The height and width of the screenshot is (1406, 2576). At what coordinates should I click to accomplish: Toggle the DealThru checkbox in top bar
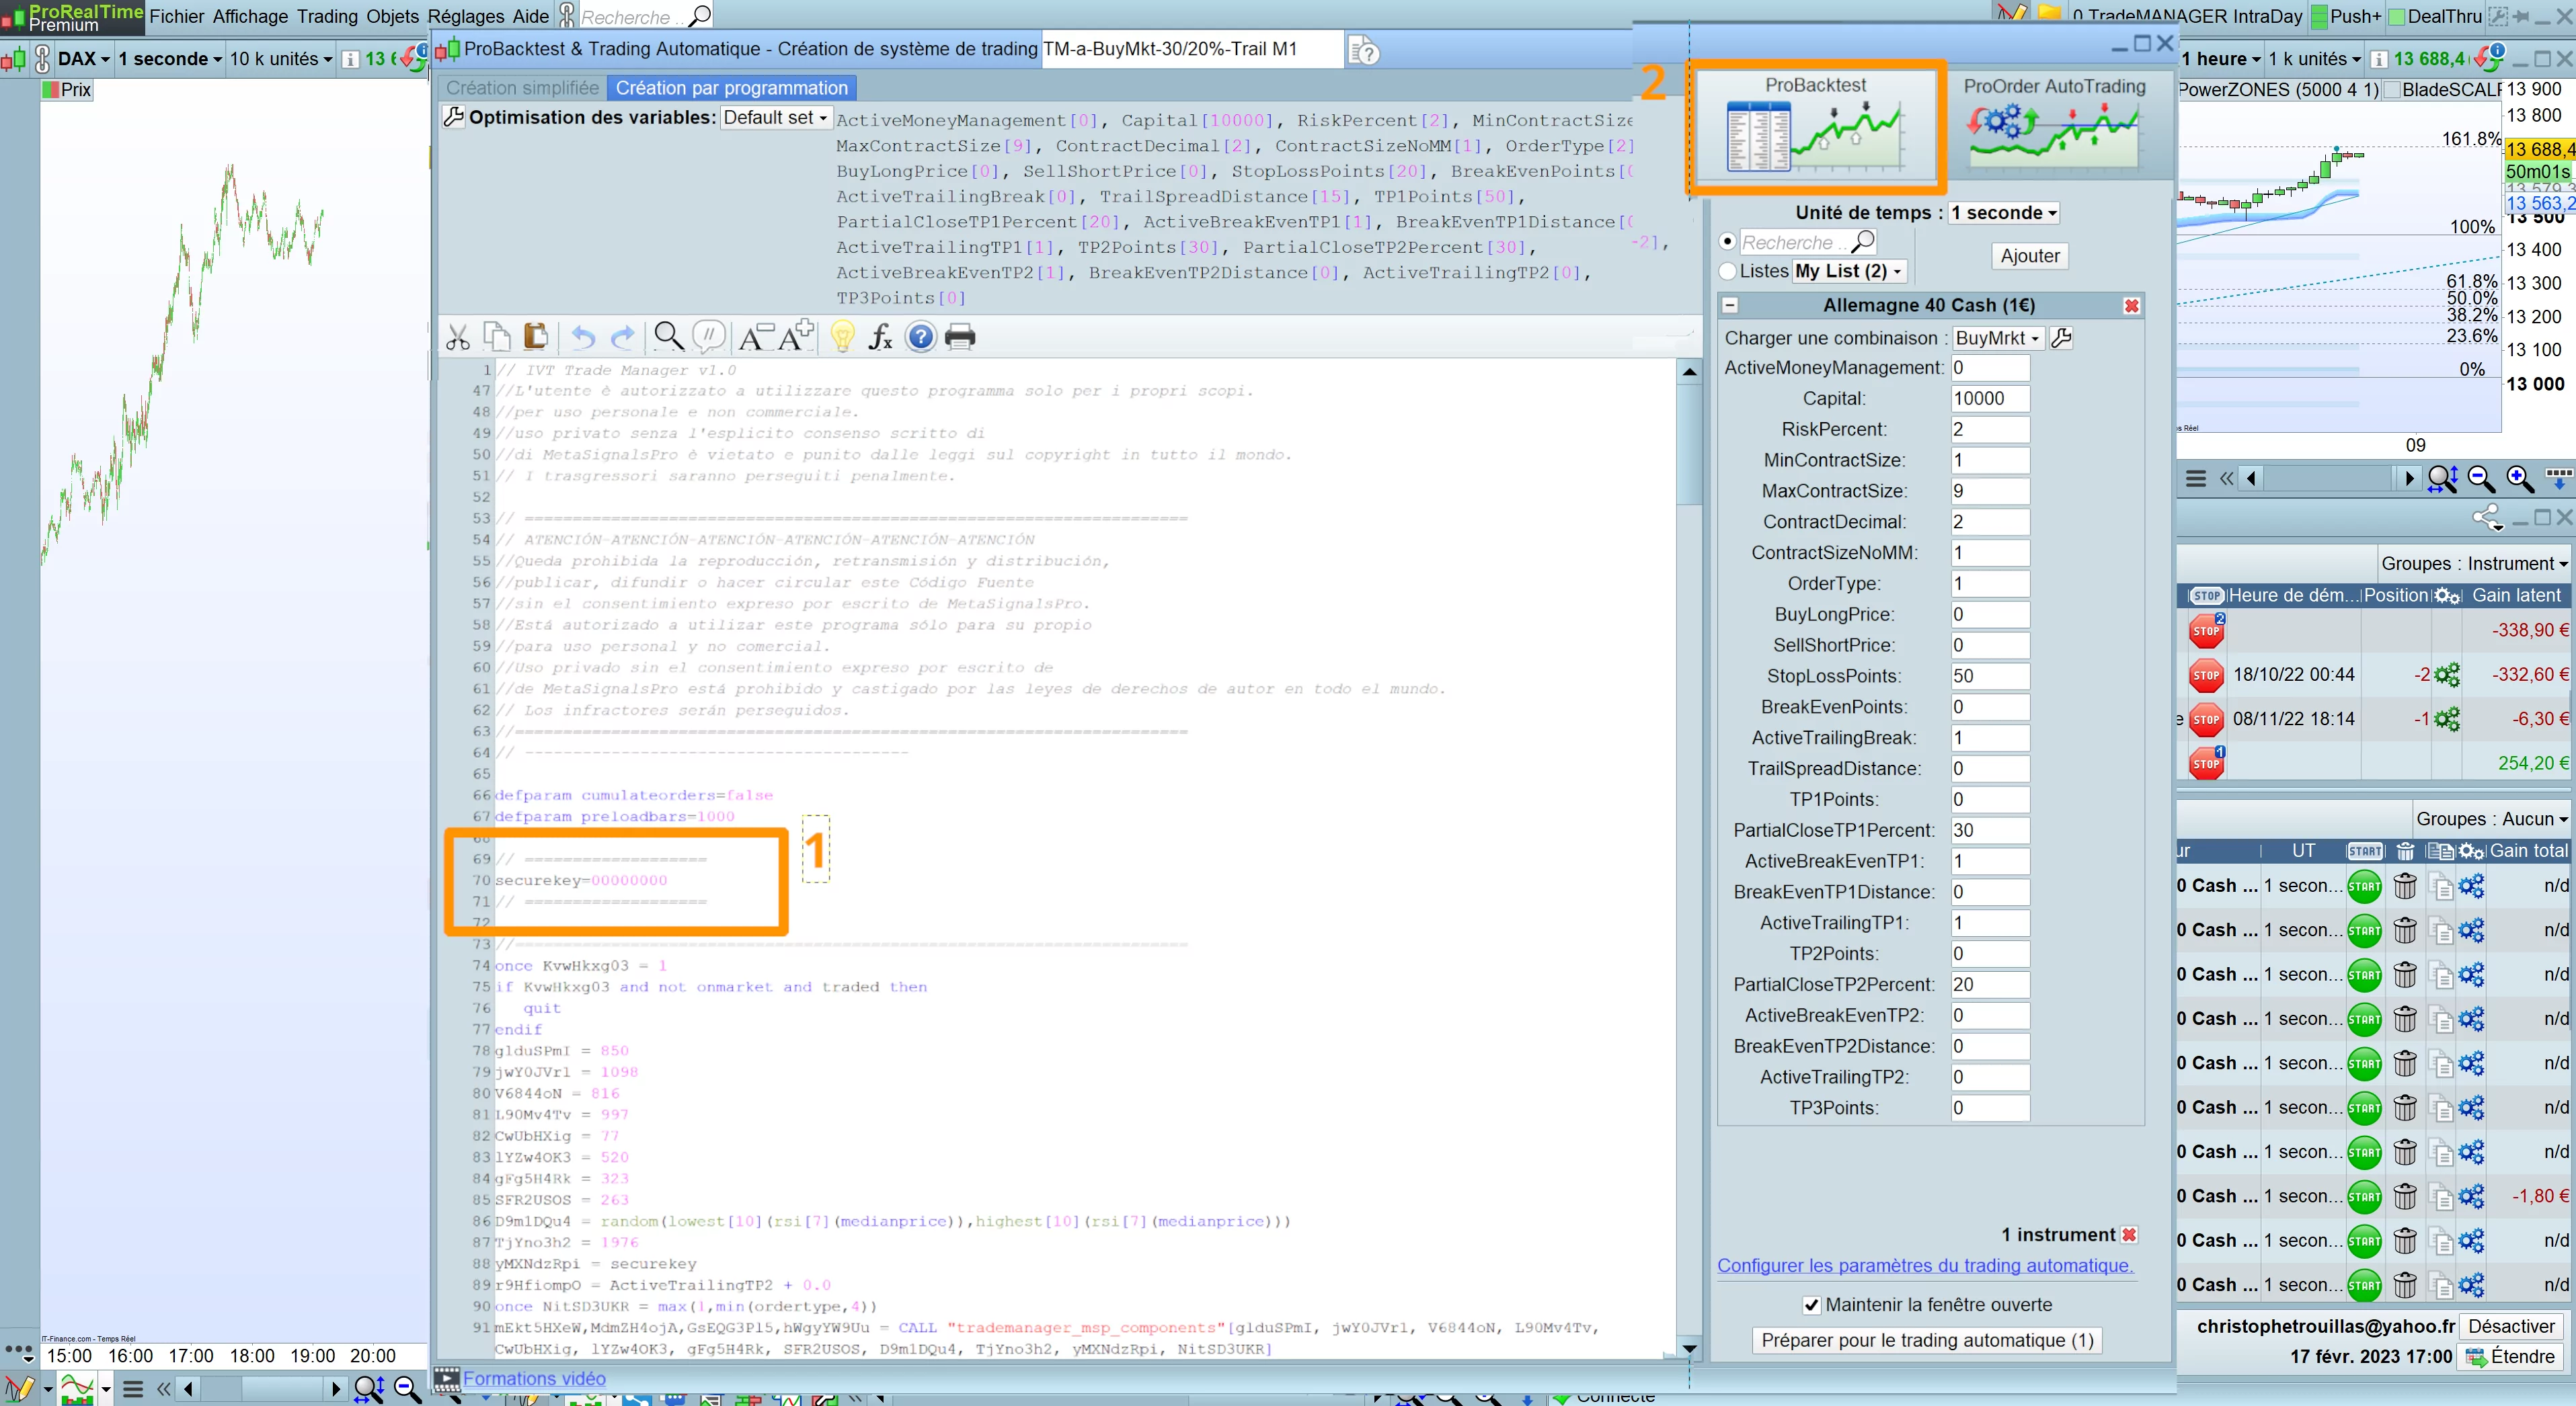[2397, 17]
